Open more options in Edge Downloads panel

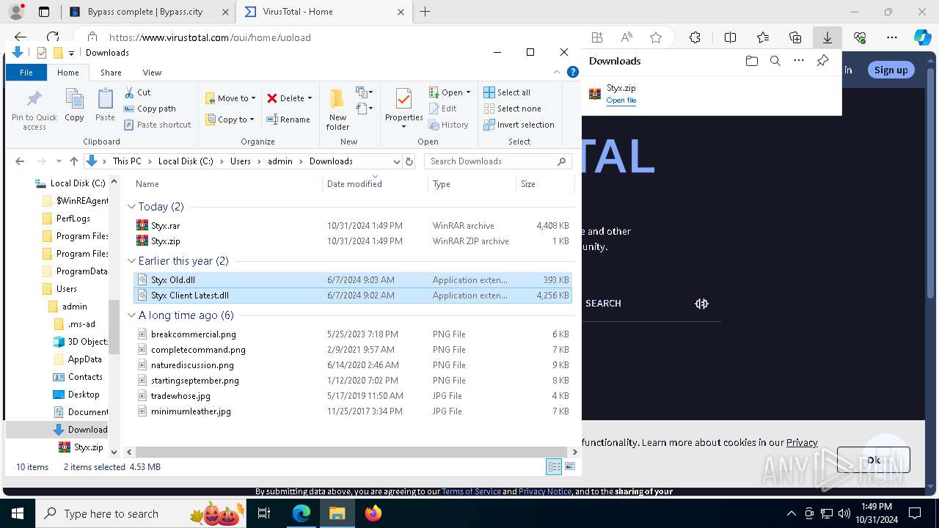[x=799, y=61]
